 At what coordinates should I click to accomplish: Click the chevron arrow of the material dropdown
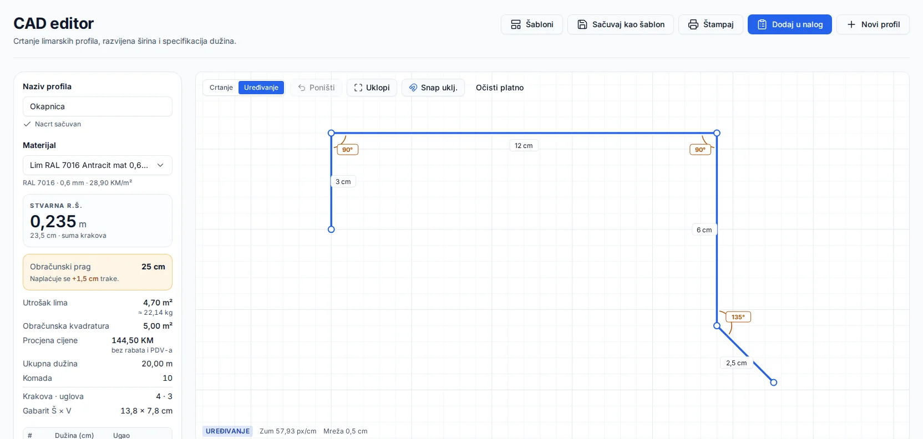coord(160,165)
